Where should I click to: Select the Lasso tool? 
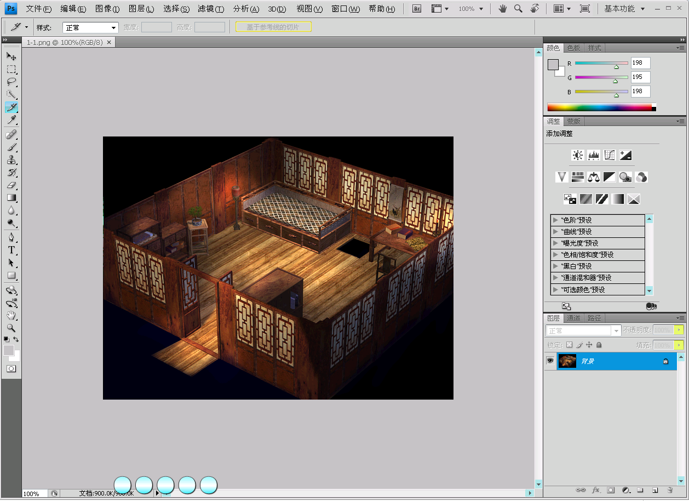pos(11,82)
